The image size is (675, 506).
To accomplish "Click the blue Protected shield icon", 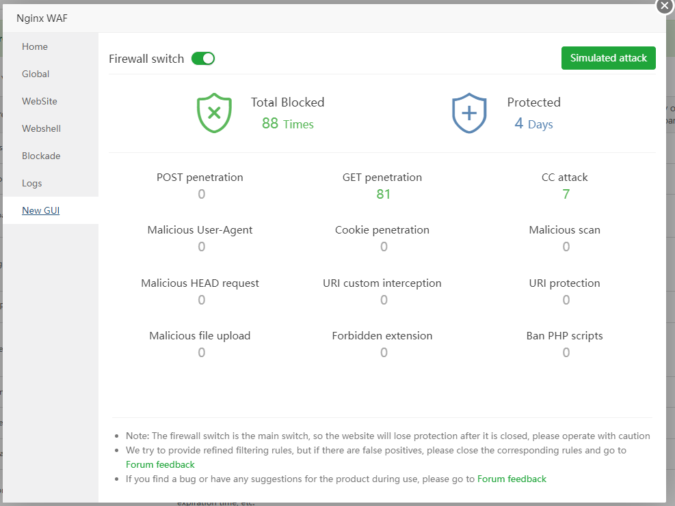I will pos(469,113).
